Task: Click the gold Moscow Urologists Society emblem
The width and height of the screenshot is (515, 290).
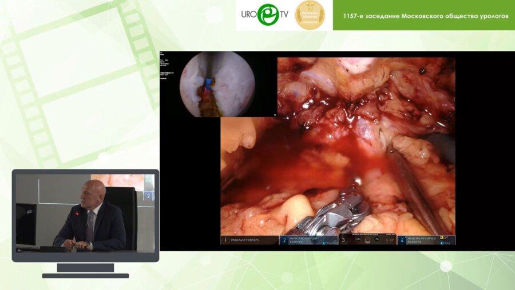Action: click(x=310, y=15)
